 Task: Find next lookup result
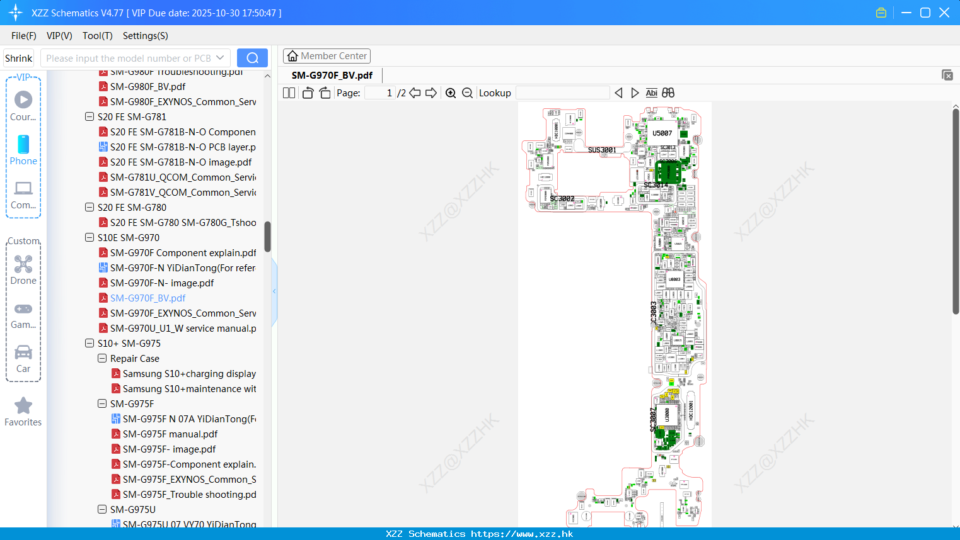click(635, 93)
